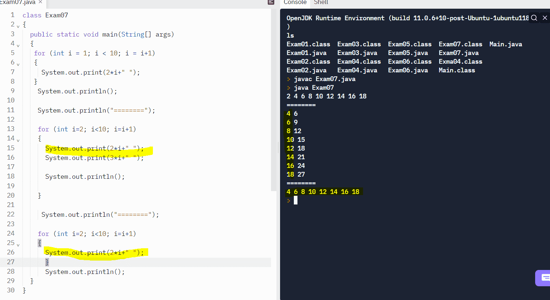Click 'Exam02.java' in console listing
The height and width of the screenshot is (300, 550).
[307, 70]
